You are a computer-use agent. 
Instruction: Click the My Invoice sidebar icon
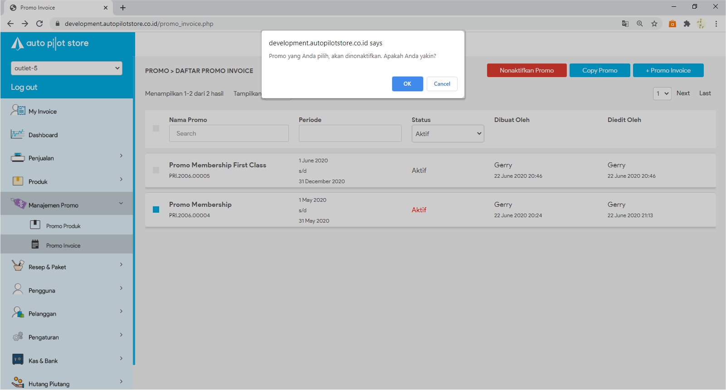(x=18, y=110)
